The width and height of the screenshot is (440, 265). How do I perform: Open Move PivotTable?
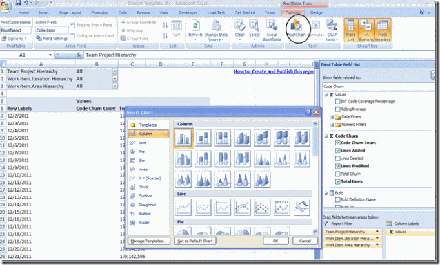click(272, 30)
